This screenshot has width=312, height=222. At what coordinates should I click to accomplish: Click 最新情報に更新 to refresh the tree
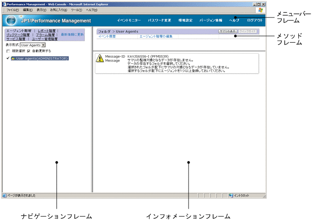tap(72, 34)
